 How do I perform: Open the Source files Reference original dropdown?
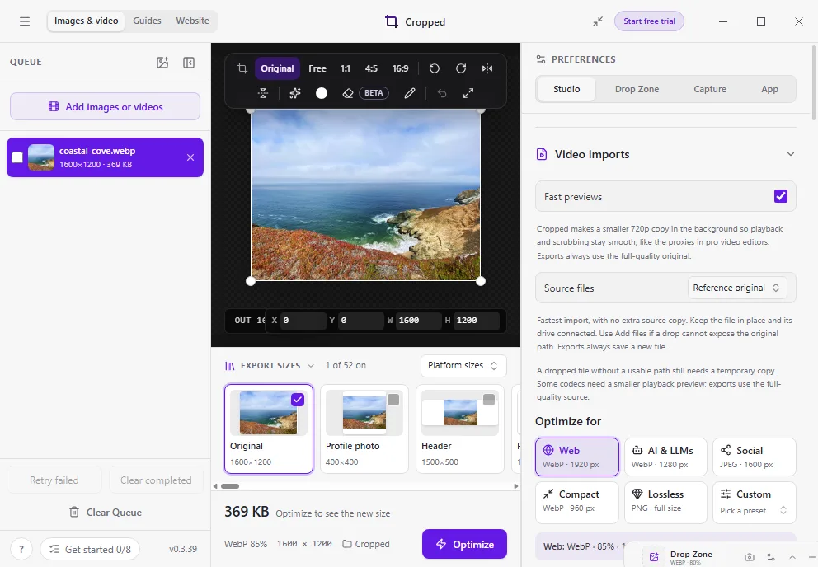click(736, 288)
